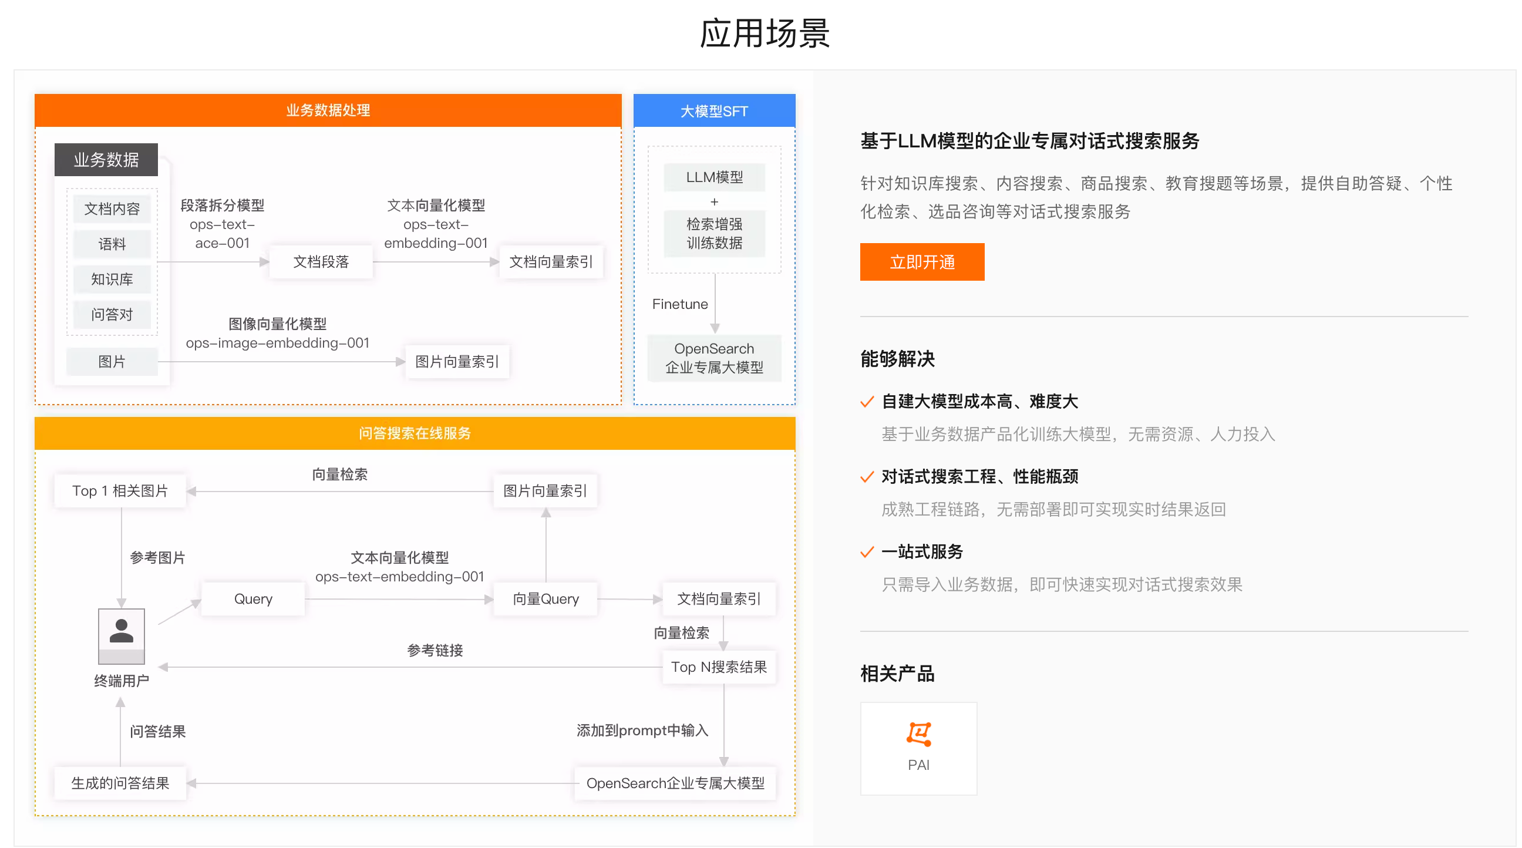
Task: Click the 文档内容 data box
Action: (x=112, y=208)
